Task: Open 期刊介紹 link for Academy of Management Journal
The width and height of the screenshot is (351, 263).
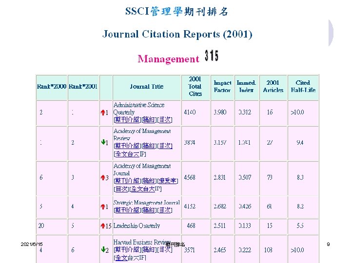Action: click(127, 181)
